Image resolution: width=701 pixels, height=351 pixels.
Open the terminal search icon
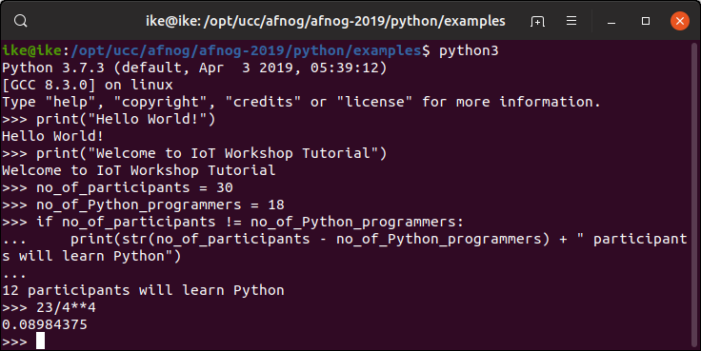click(21, 21)
